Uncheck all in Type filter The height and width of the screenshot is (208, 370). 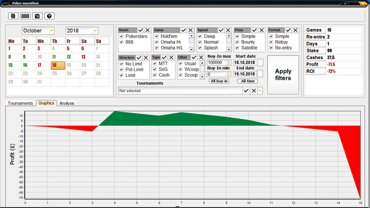coord(172,57)
